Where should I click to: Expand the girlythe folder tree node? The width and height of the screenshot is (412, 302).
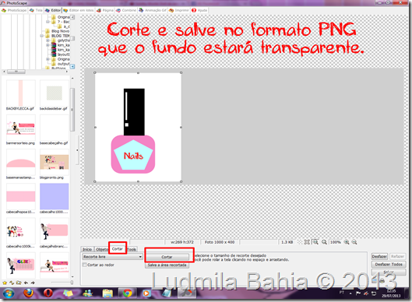[48, 40]
